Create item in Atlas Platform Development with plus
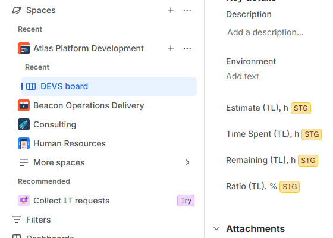This screenshot has height=238, width=333. [x=171, y=48]
